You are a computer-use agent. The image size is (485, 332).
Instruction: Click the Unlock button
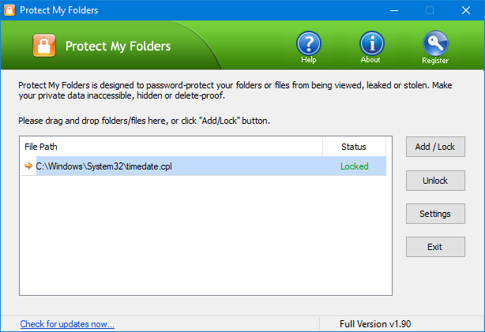click(x=435, y=181)
